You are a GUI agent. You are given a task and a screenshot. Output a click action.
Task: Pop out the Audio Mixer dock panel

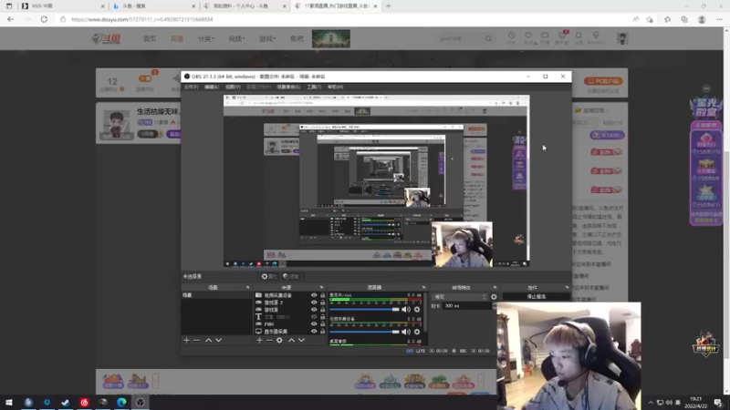coord(423,287)
